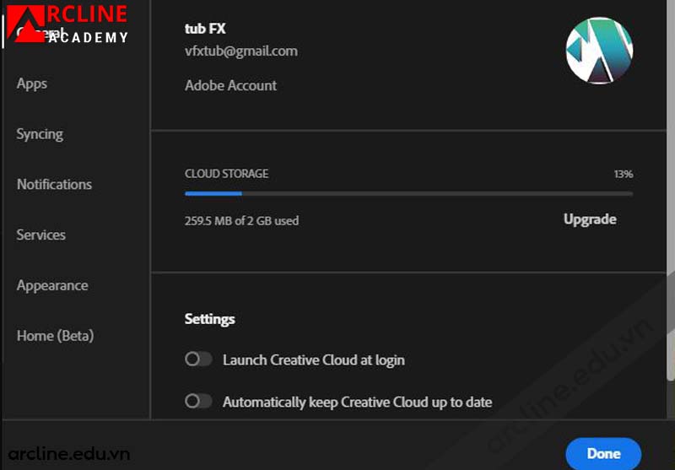Open the Adobe Account link
675x470 pixels.
point(230,85)
